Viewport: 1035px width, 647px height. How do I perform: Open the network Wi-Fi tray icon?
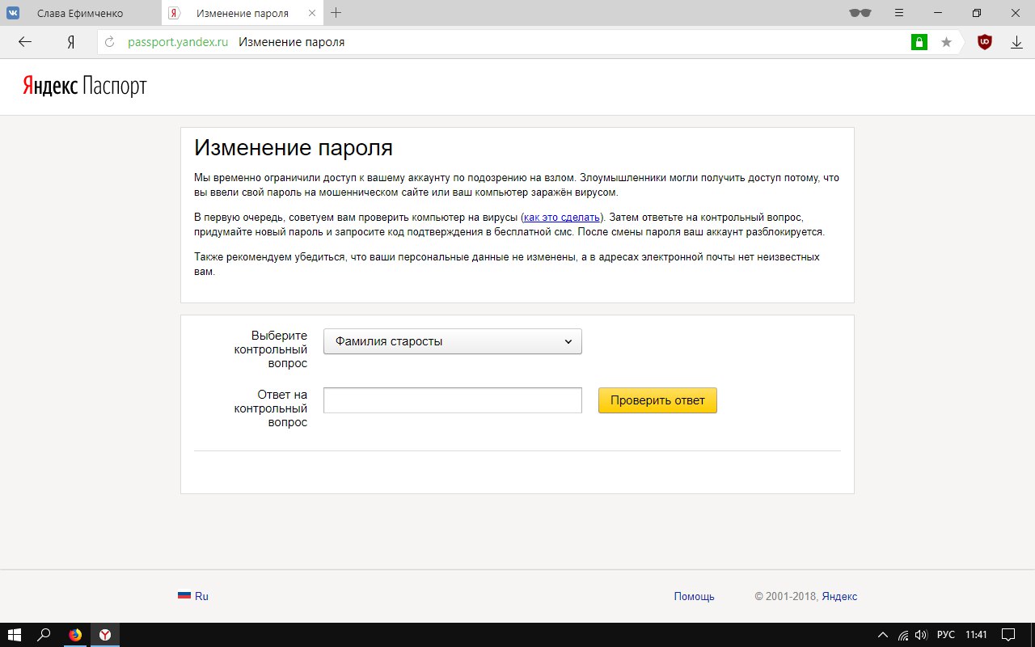(x=902, y=635)
